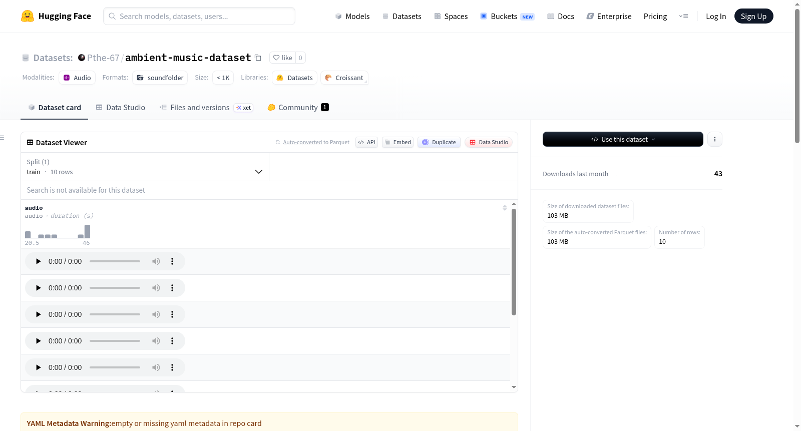Click the Hugging Face logo
The height and width of the screenshot is (431, 801).
click(x=56, y=16)
